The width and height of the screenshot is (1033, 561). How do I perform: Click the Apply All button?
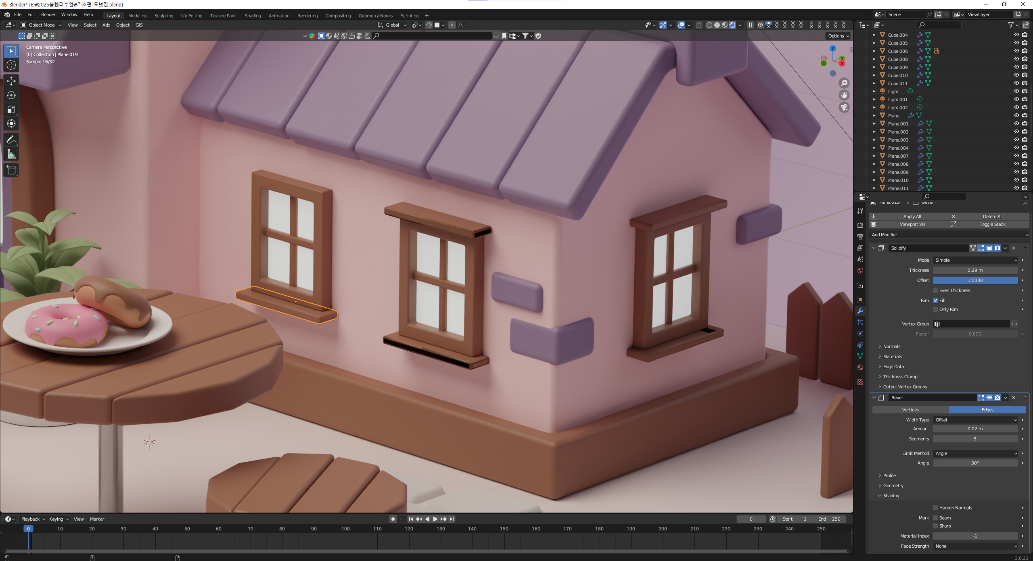click(909, 217)
